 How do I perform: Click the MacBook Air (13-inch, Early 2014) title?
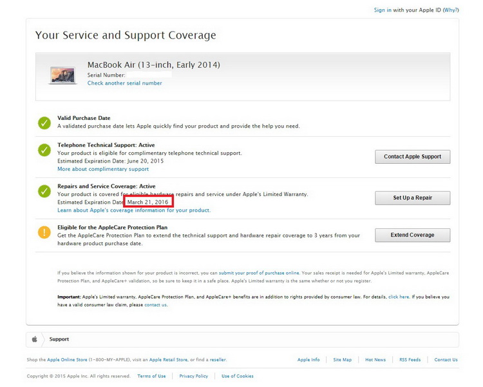pos(154,64)
